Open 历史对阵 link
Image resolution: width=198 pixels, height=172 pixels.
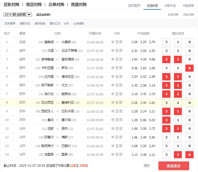point(189,14)
